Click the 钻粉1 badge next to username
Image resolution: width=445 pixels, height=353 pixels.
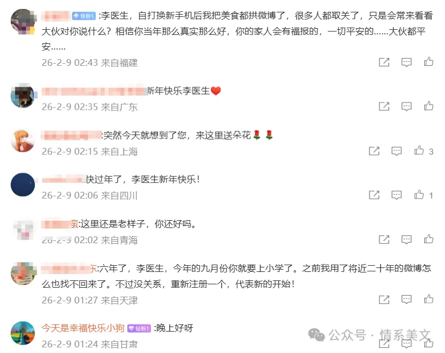(x=139, y=328)
